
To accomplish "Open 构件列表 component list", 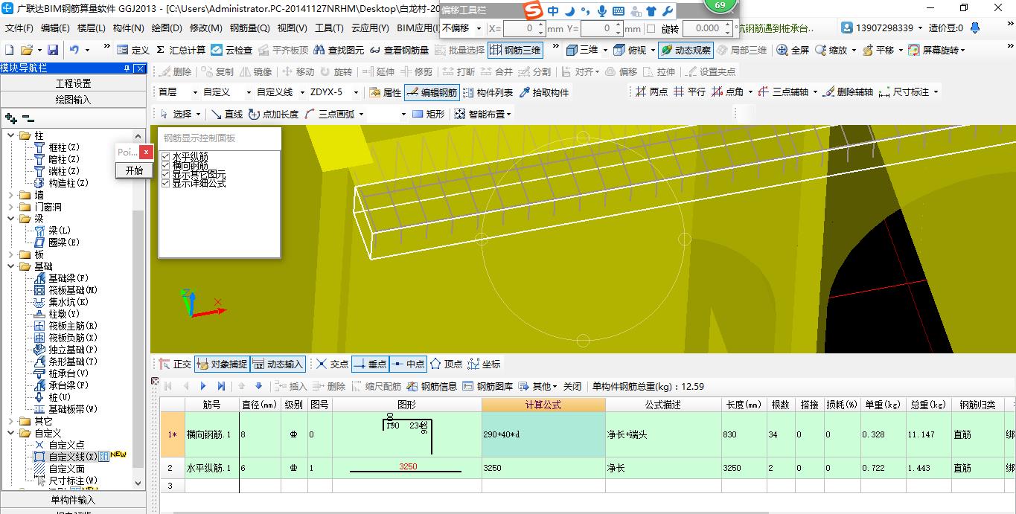I will point(488,92).
